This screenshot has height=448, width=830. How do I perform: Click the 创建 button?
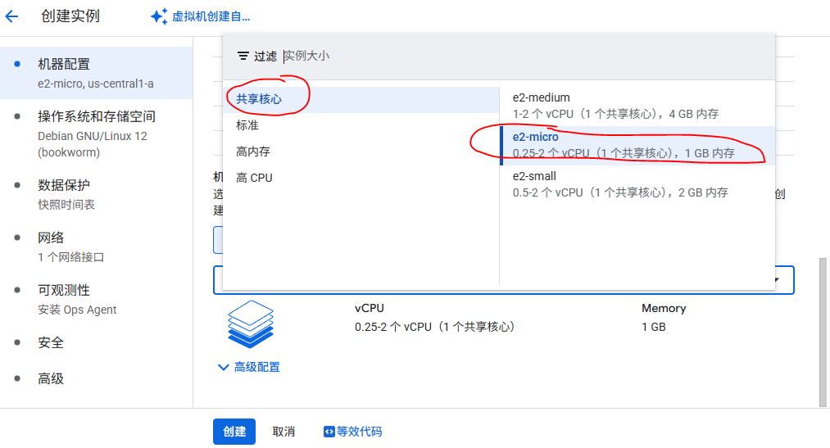(234, 432)
